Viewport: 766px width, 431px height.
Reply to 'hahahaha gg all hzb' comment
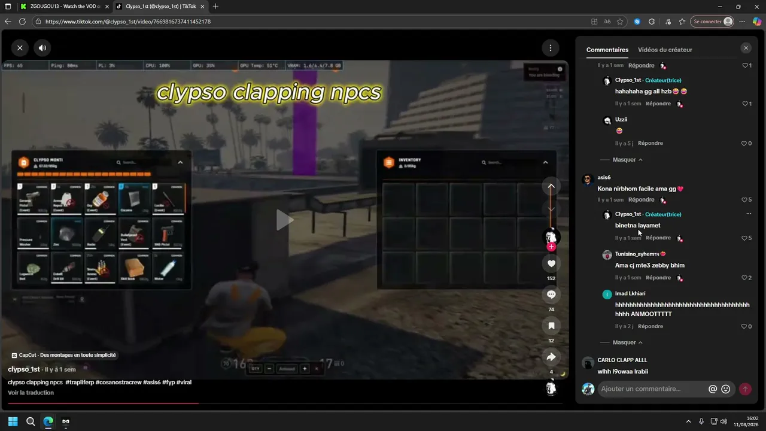pyautogui.click(x=658, y=104)
